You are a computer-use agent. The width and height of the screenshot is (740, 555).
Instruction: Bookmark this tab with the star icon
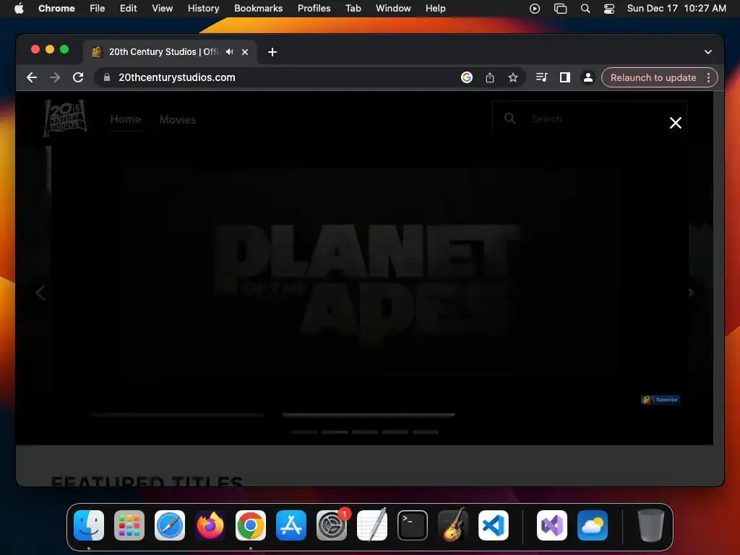tap(513, 77)
